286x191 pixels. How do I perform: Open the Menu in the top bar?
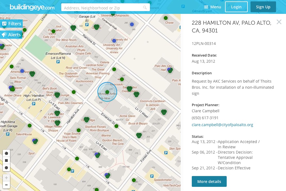pyautogui.click(x=216, y=7)
